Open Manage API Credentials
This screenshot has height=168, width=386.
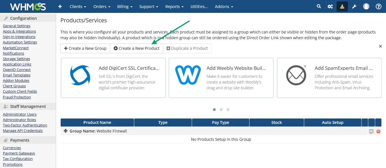pyautogui.click(x=23, y=131)
